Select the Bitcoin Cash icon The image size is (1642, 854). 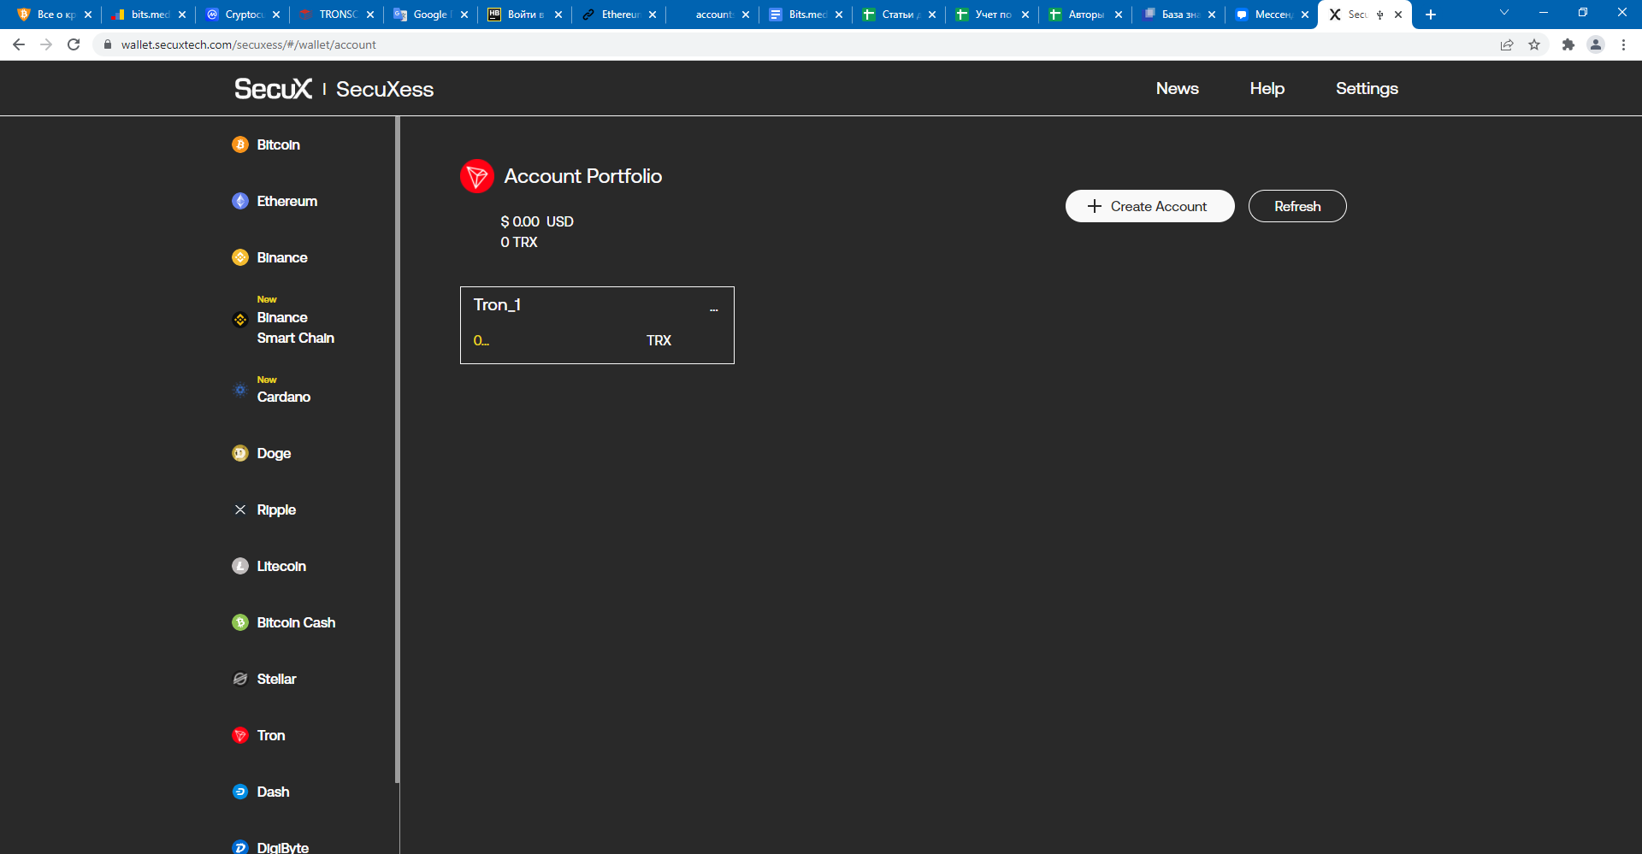240,622
